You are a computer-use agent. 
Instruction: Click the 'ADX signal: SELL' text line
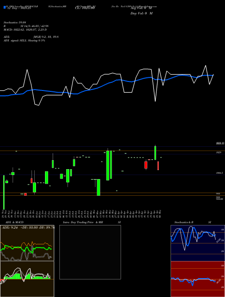(x=24, y=40)
